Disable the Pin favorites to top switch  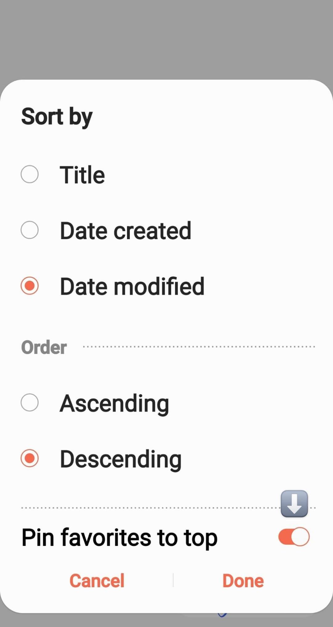(x=294, y=537)
